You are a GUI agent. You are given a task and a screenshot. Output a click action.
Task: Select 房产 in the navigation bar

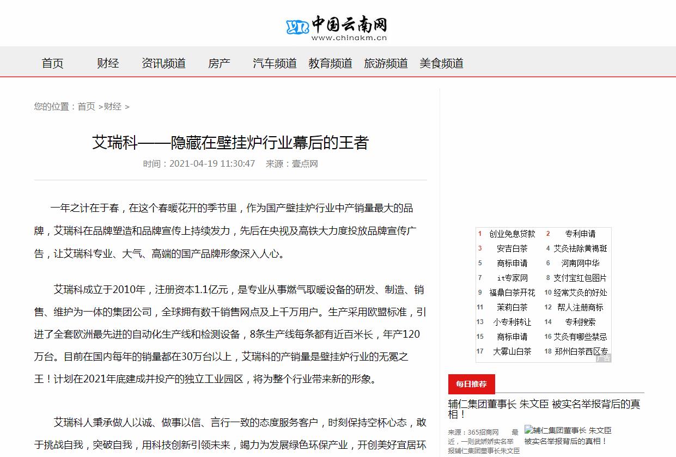219,63
